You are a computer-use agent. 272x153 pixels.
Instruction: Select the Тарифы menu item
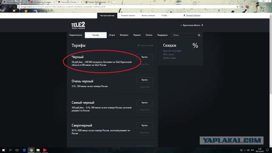pyautogui.click(x=96, y=35)
